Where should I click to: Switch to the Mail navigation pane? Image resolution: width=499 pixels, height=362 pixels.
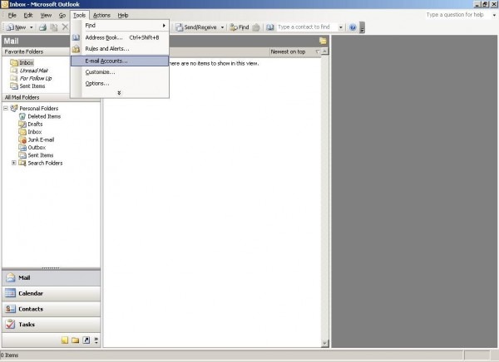(51, 278)
